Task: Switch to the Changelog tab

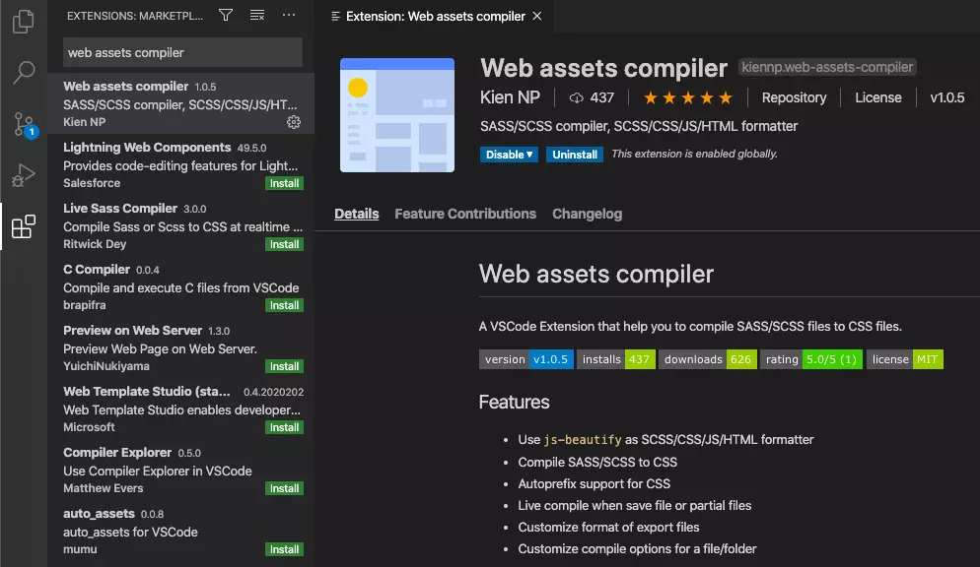Action: click(x=587, y=214)
